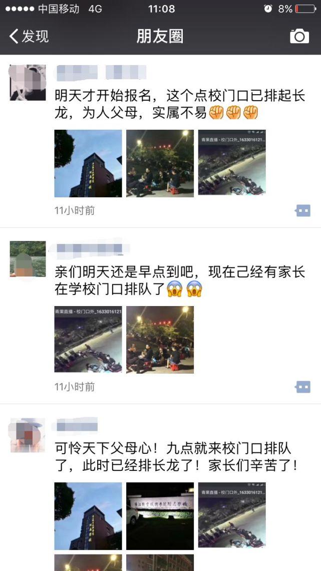Tap the second post's blurred username

[x=89, y=249]
